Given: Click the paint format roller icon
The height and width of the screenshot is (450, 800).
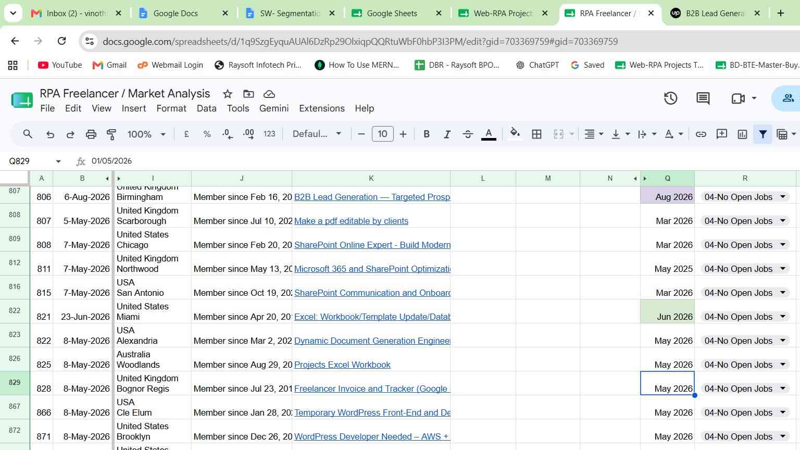Looking at the screenshot, I should [x=111, y=134].
